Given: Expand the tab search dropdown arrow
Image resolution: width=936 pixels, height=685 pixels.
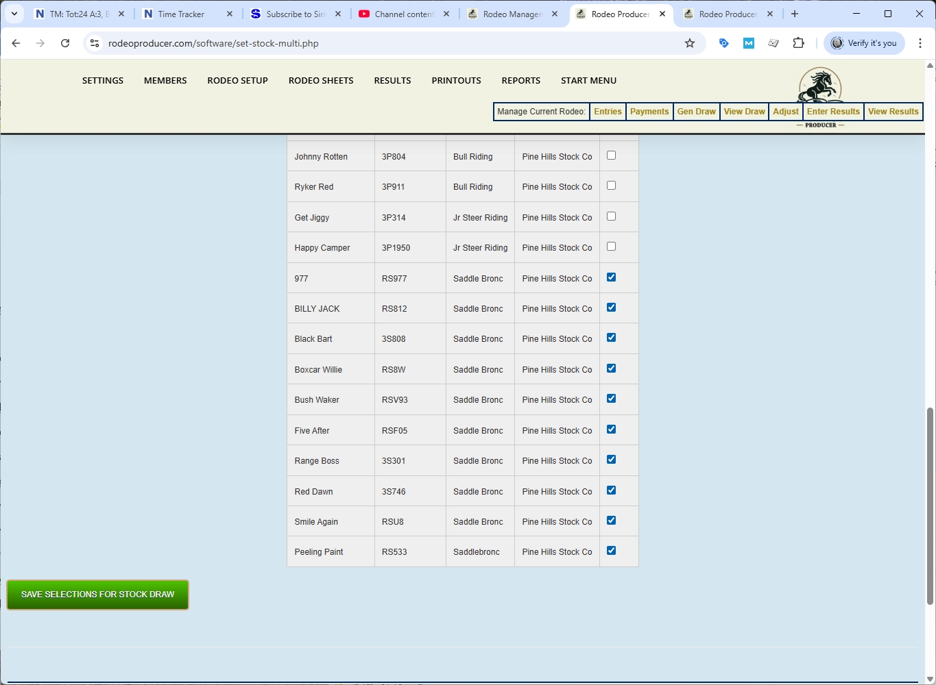Looking at the screenshot, I should (14, 14).
